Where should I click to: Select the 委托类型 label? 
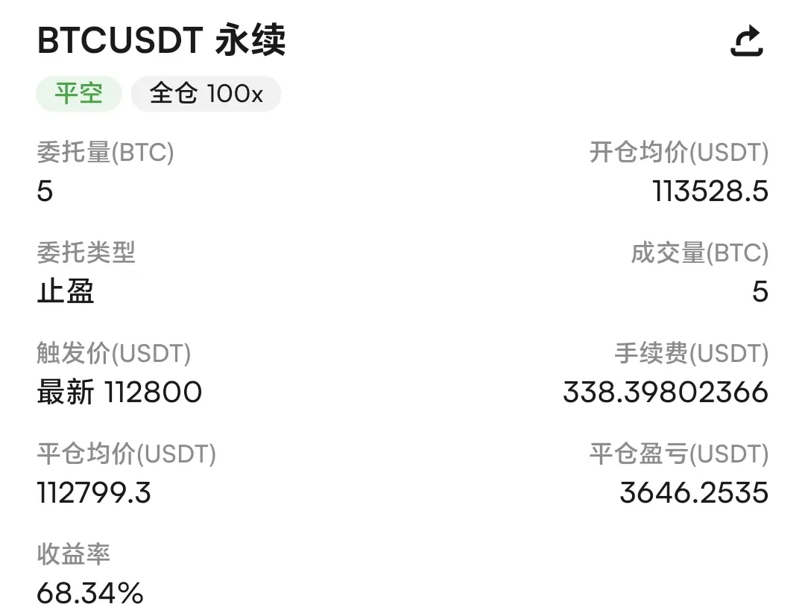(86, 252)
